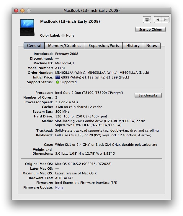Click the Introduced value February 2008
Viewport: 183px width, 216px height.
[66, 54]
